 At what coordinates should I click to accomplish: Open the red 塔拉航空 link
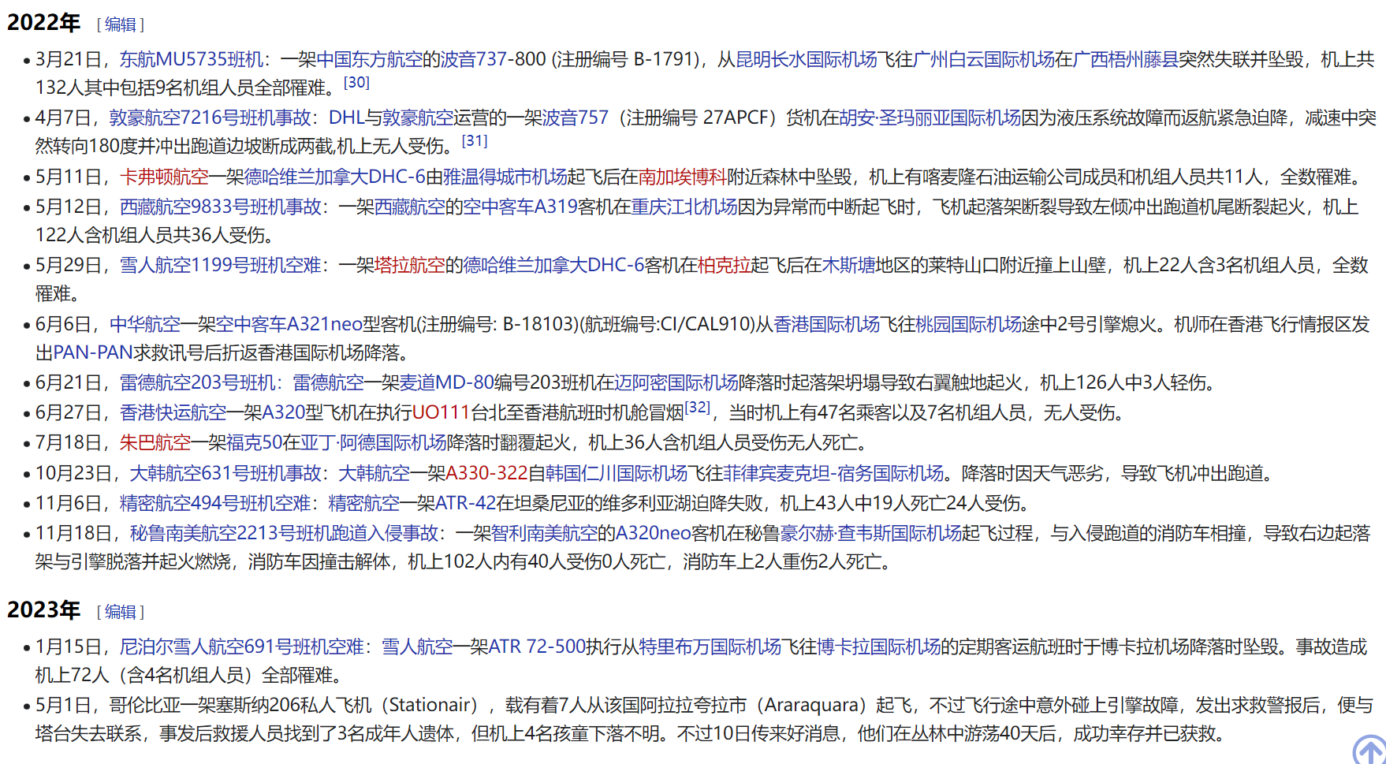pos(410,265)
